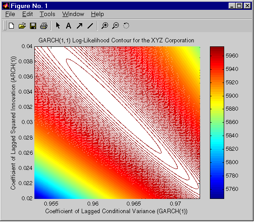Open the File menu

[10, 14]
